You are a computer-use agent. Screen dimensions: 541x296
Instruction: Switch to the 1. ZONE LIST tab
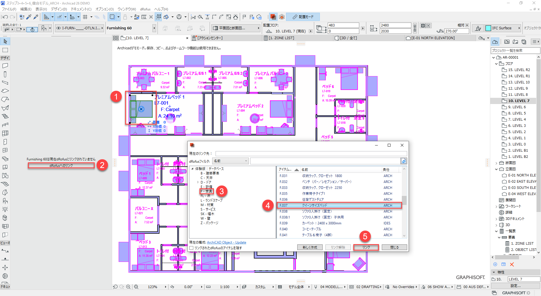pos(281,38)
